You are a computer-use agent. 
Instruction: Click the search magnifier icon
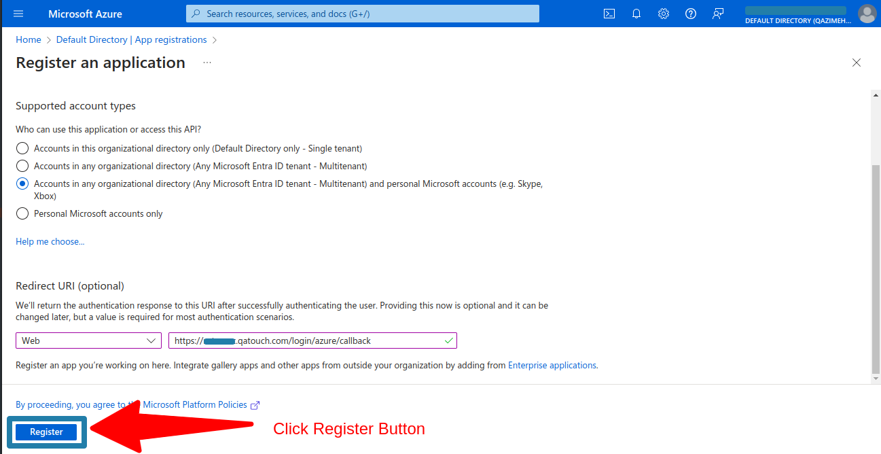[196, 14]
